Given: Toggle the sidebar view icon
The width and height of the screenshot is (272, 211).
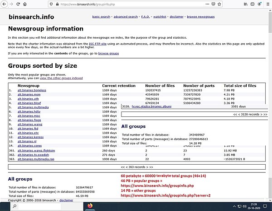Looking at the screenshot, I should [x=253, y=4].
